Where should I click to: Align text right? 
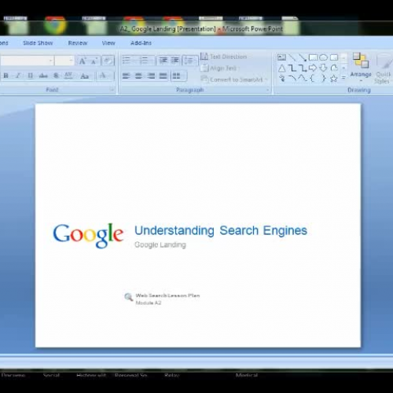[151, 76]
